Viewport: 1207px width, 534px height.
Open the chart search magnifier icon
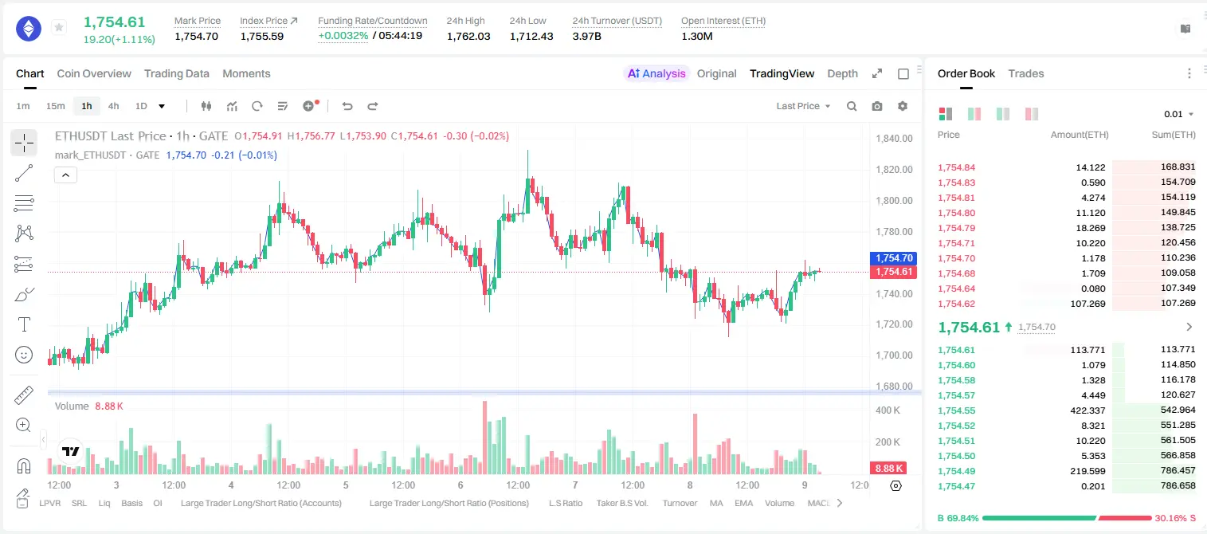pos(852,106)
